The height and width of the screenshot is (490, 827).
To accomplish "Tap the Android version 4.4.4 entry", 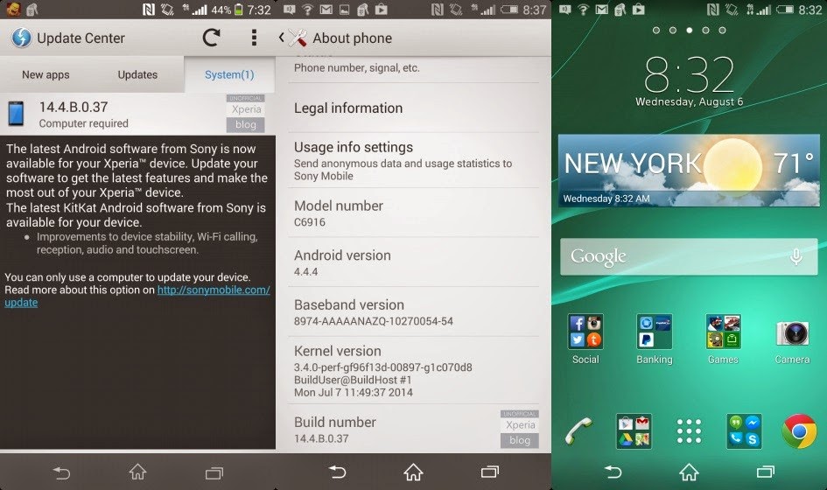I will point(413,262).
